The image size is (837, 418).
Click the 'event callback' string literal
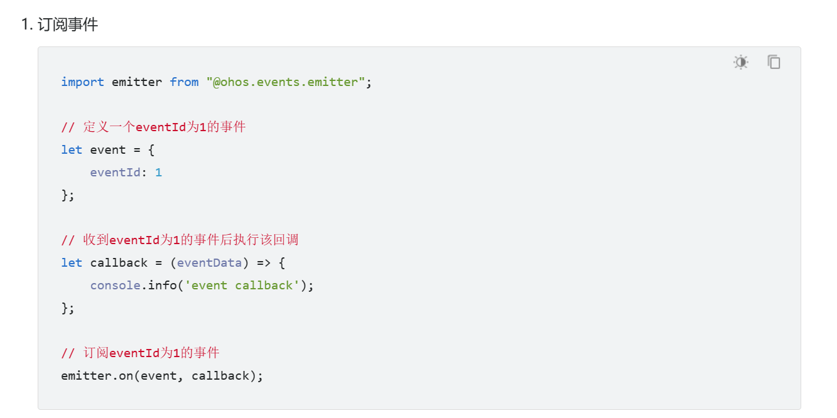click(242, 285)
